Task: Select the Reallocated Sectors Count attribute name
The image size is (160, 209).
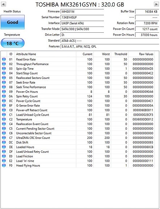Action: [x=33, y=78]
